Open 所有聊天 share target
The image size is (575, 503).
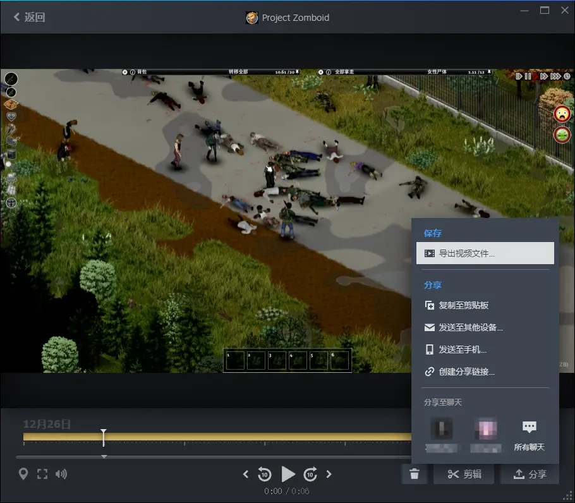tap(529, 434)
